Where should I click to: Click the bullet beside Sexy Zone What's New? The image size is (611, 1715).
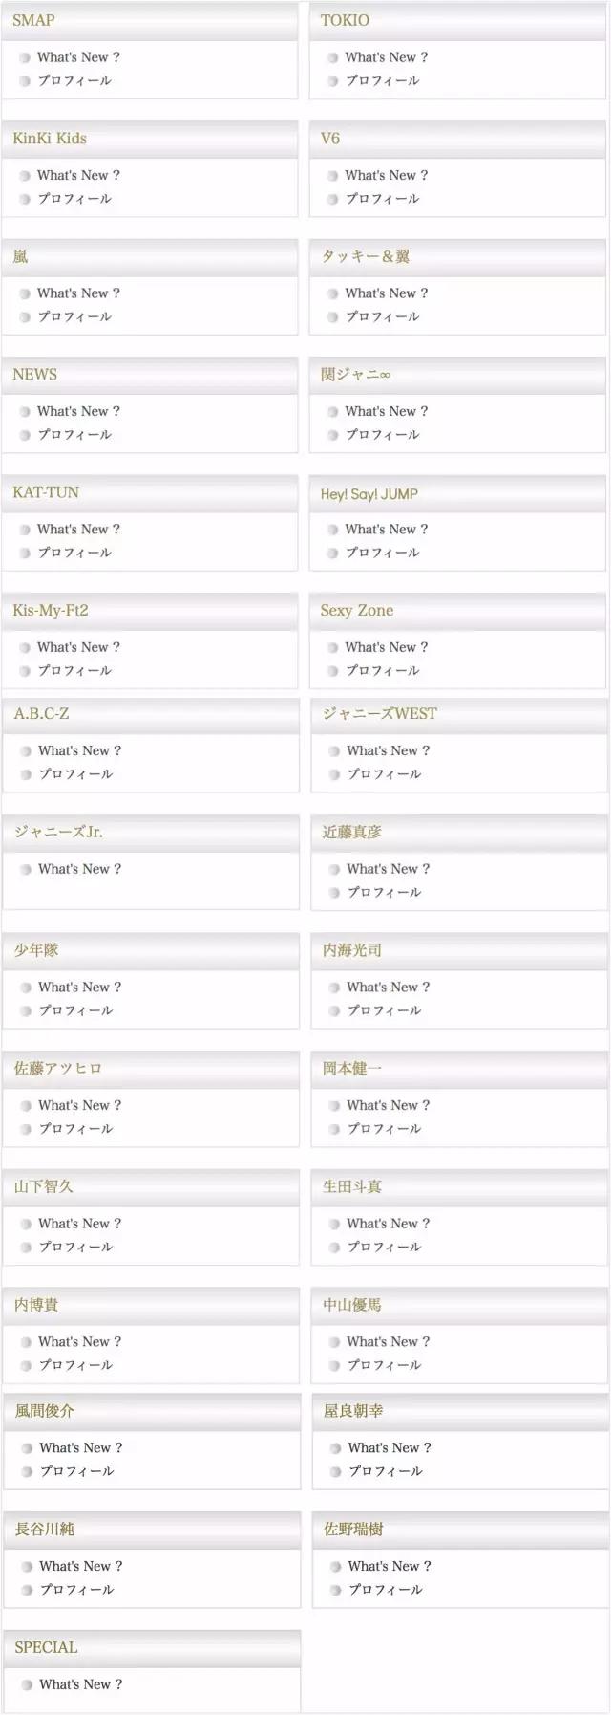point(333,648)
